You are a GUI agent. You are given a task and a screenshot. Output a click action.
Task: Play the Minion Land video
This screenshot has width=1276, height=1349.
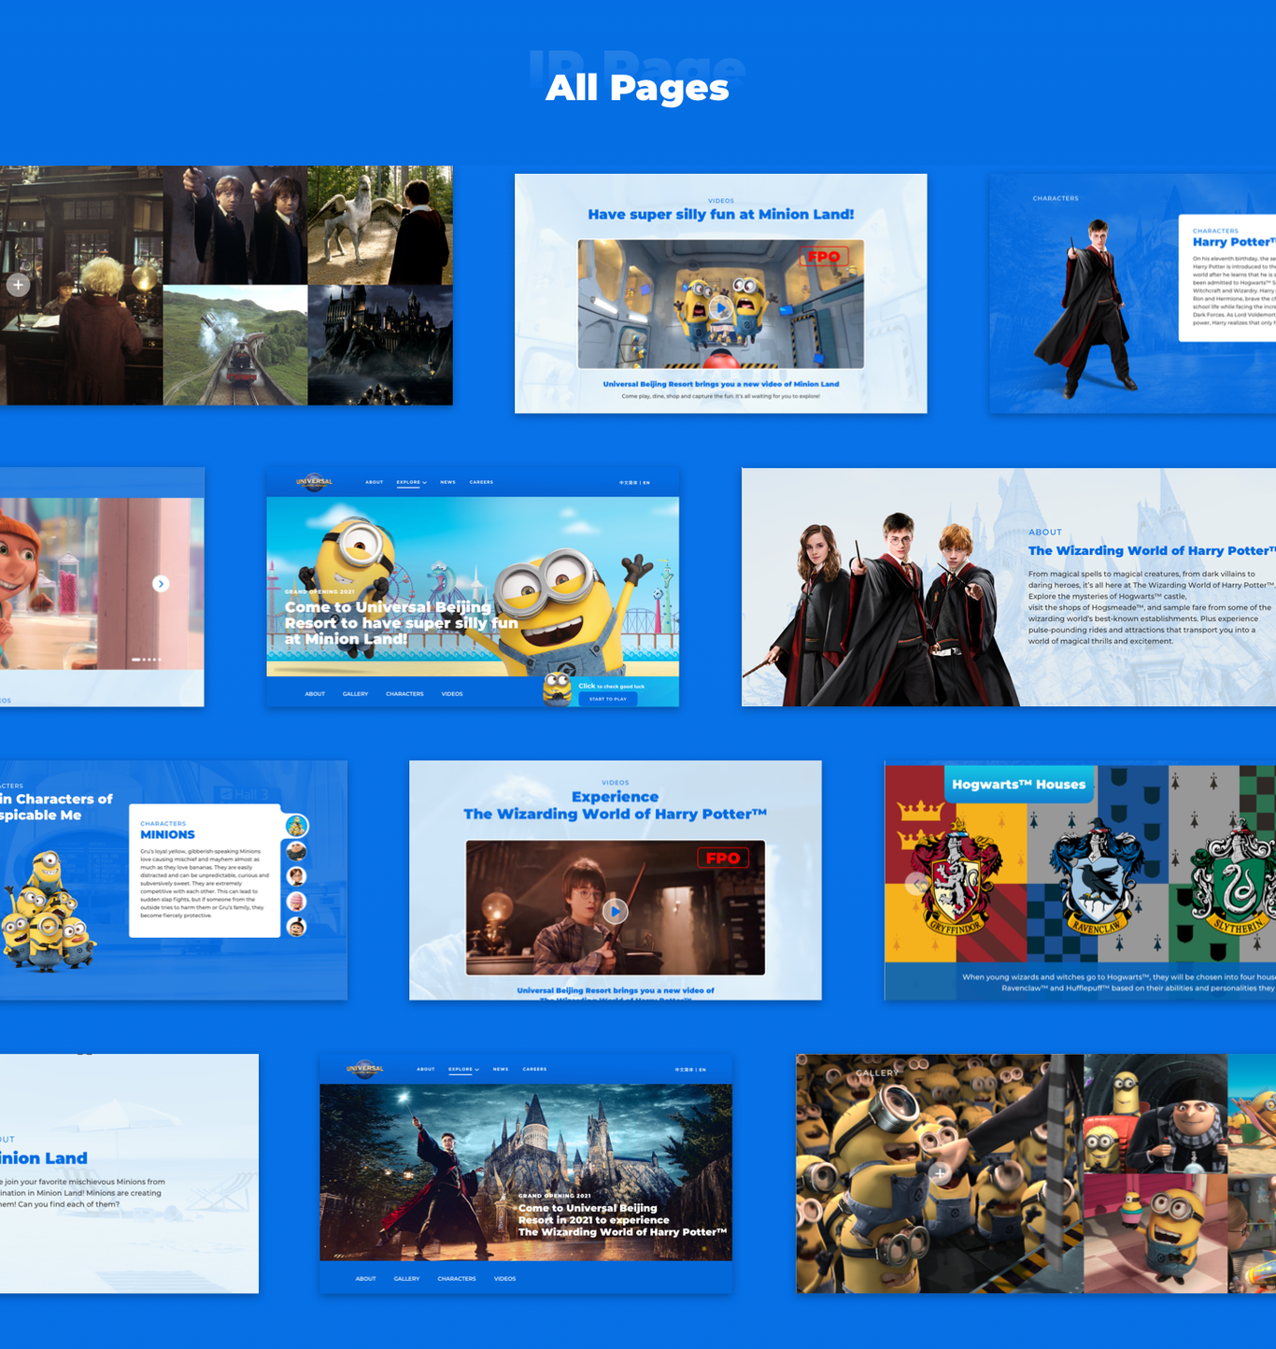click(720, 306)
